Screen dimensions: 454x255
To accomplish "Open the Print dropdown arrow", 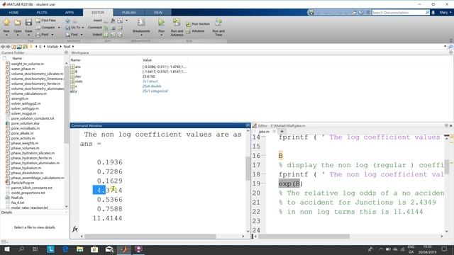I will point(52,35).
